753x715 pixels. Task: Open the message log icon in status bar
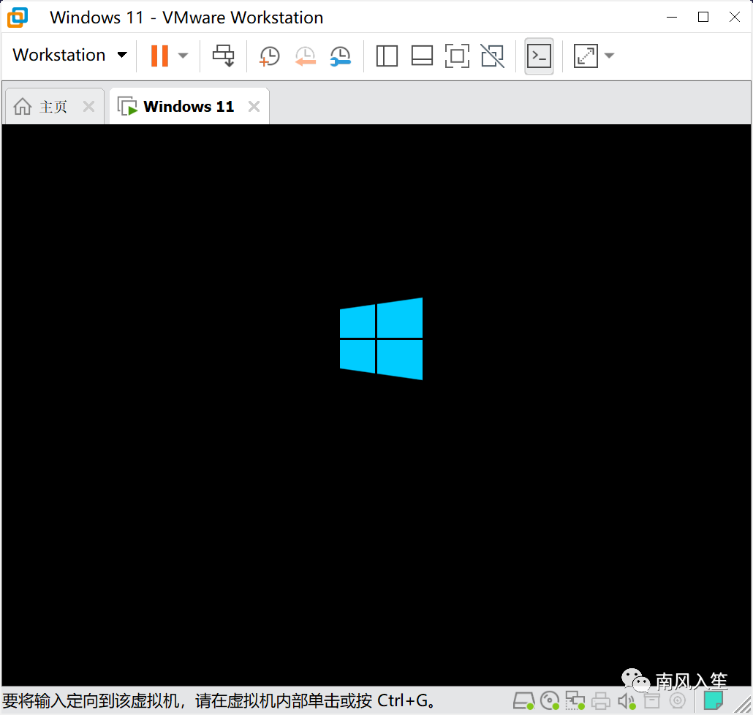713,700
